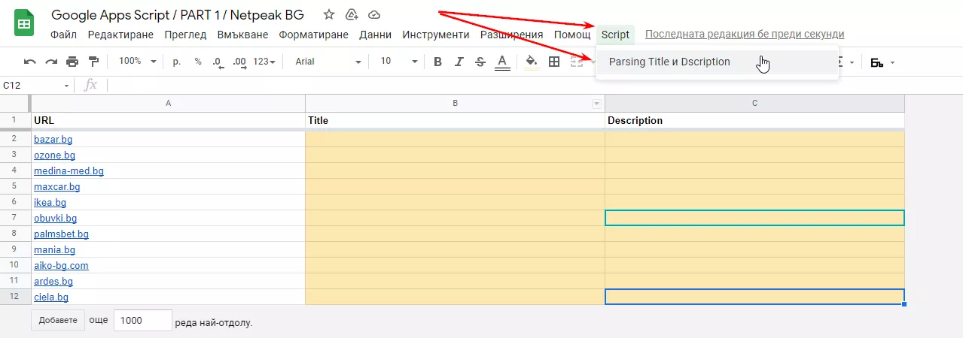Open the Форматиране menu
The width and height of the screenshot is (963, 338).
(x=313, y=35)
